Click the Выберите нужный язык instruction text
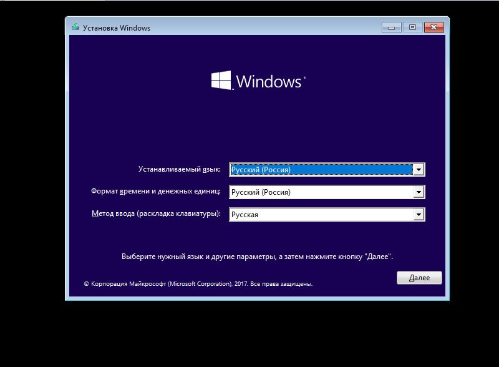Viewport: 499px width, 367px height. (257, 257)
